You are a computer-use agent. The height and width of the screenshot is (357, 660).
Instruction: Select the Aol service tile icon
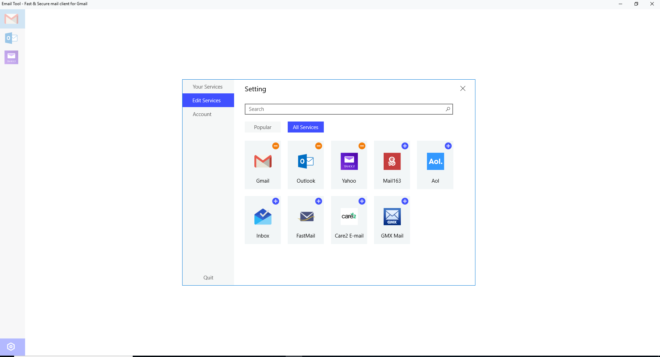436,161
